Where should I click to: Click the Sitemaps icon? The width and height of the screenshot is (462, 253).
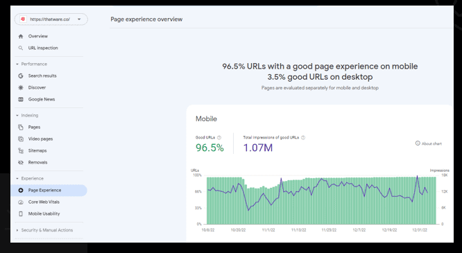tap(21, 150)
